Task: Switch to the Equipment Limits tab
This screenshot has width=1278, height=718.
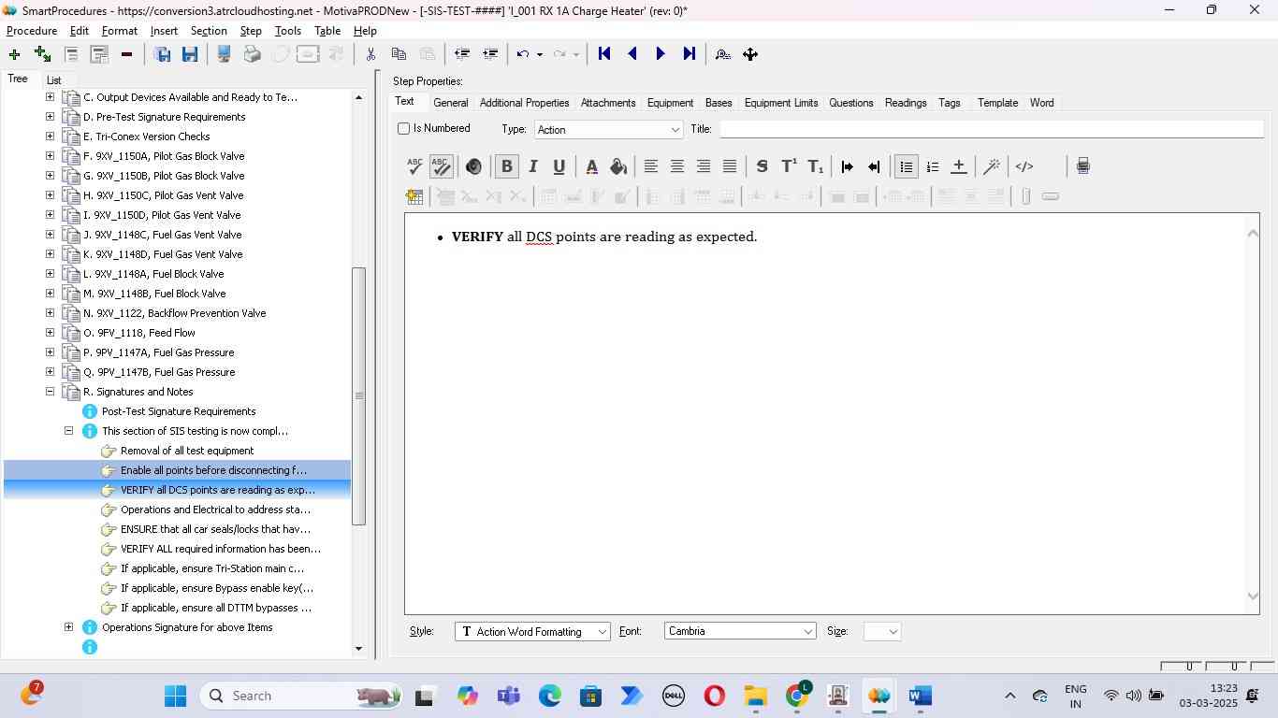Action: 780,103
